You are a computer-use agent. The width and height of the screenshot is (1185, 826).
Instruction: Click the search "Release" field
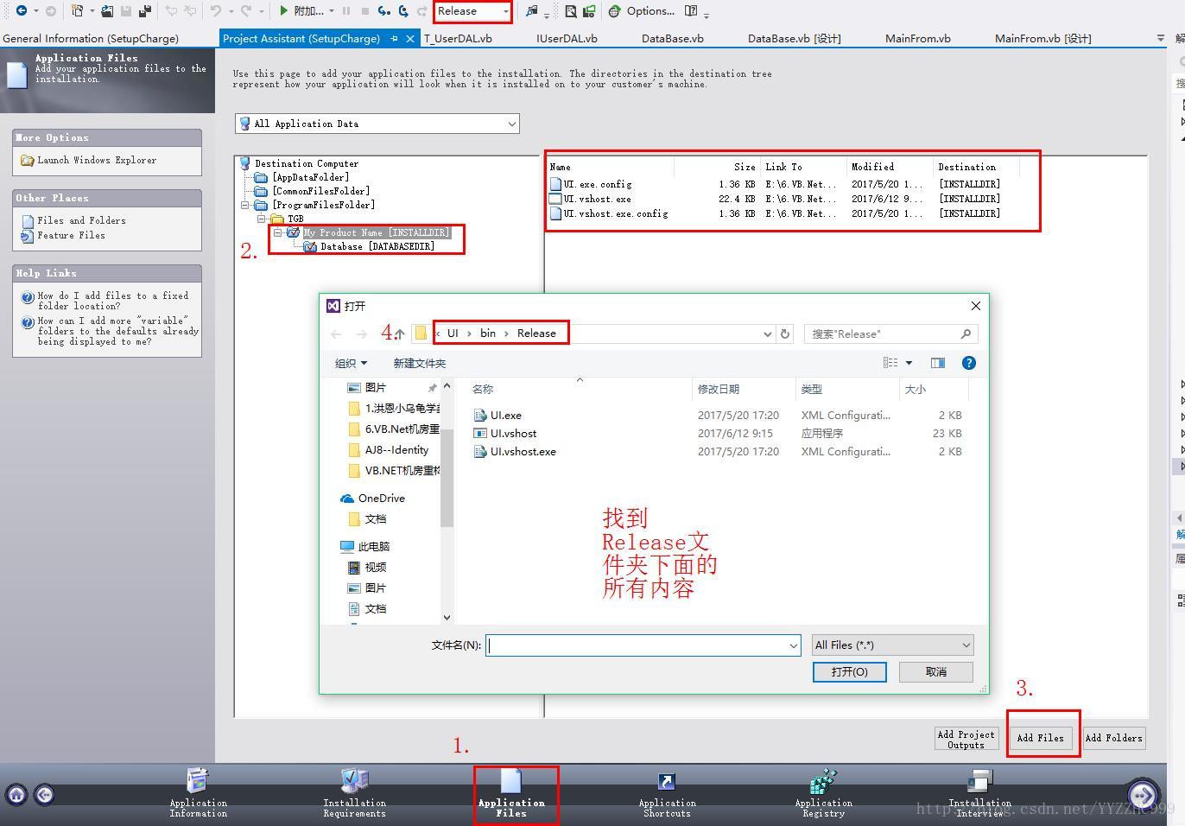point(892,334)
